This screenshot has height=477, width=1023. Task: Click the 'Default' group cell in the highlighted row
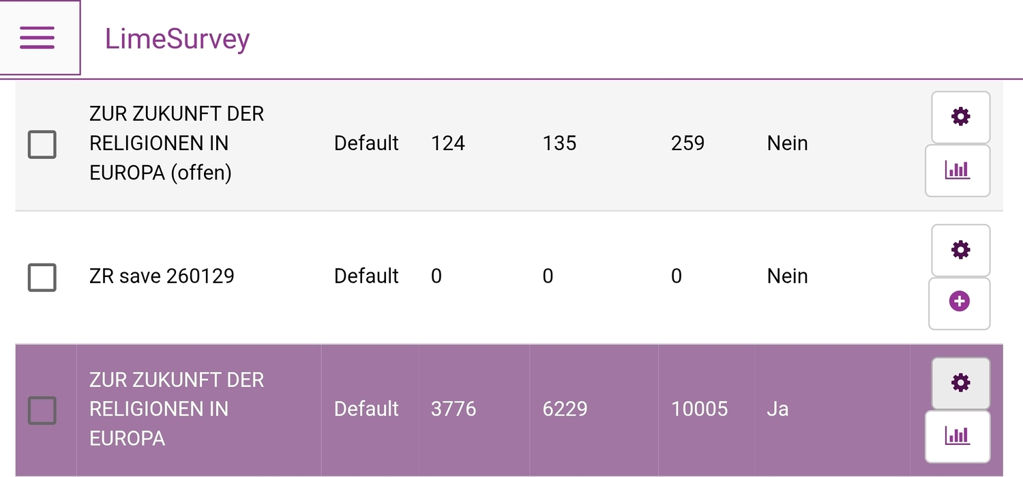366,409
